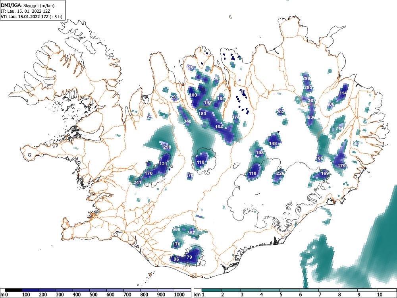
Task: Click the visibility value '184' on the map
Action: (x=221, y=99)
